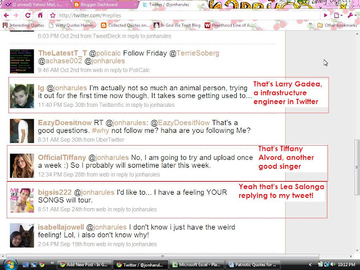Click the vertical scrollbar up arrow

[x=357, y=34]
